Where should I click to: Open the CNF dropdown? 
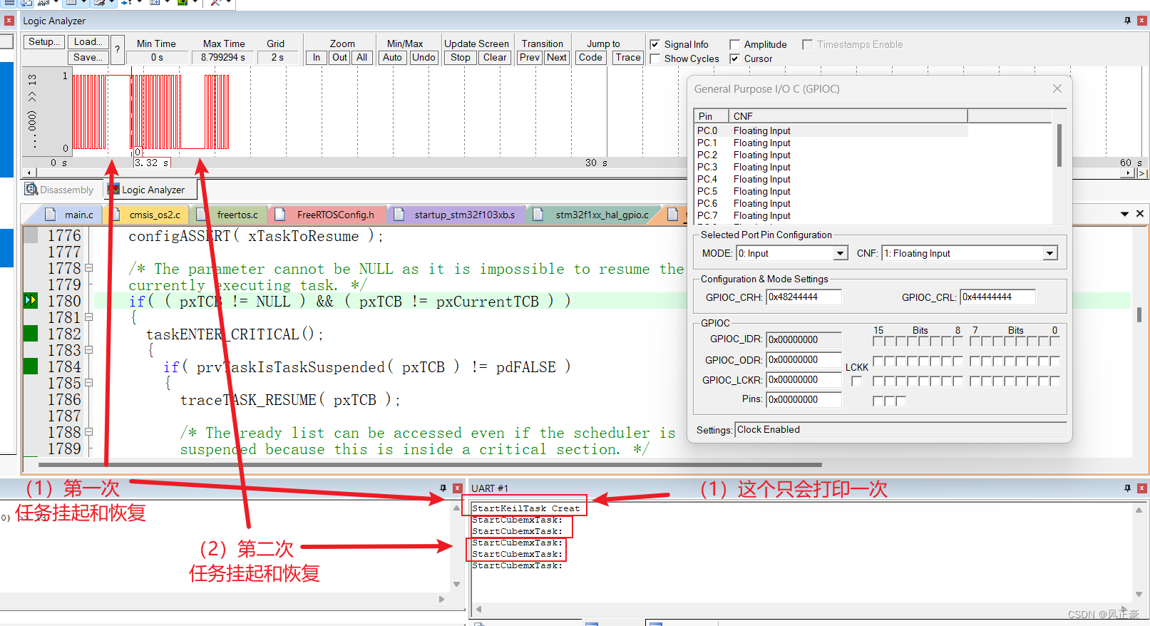click(1049, 253)
